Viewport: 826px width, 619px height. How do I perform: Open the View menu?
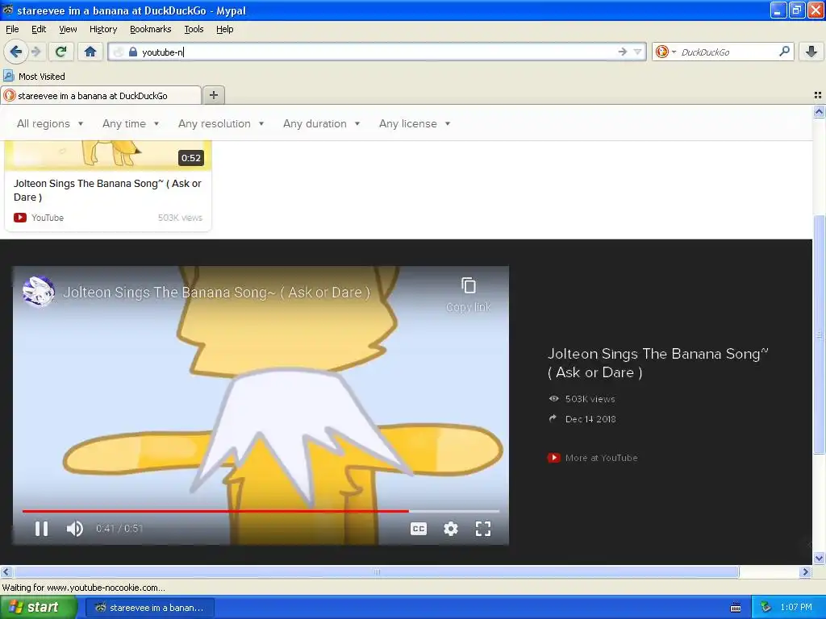click(68, 29)
